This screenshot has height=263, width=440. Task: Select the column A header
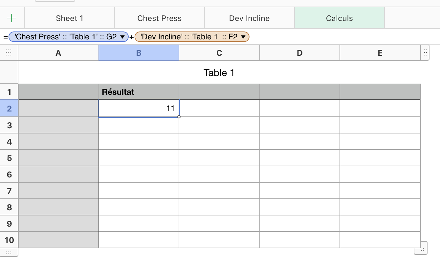tap(58, 53)
